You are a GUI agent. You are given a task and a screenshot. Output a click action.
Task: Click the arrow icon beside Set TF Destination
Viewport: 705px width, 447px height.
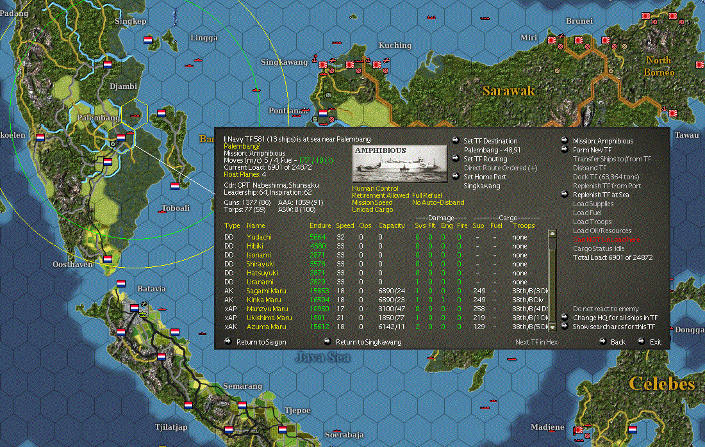pos(455,140)
